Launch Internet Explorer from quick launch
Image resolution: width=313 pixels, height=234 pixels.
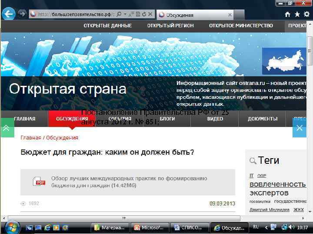tap(47, 227)
